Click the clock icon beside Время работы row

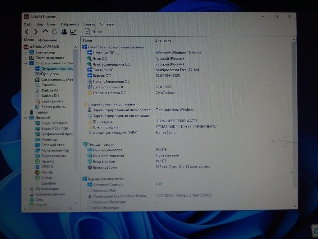pyautogui.click(x=90, y=167)
